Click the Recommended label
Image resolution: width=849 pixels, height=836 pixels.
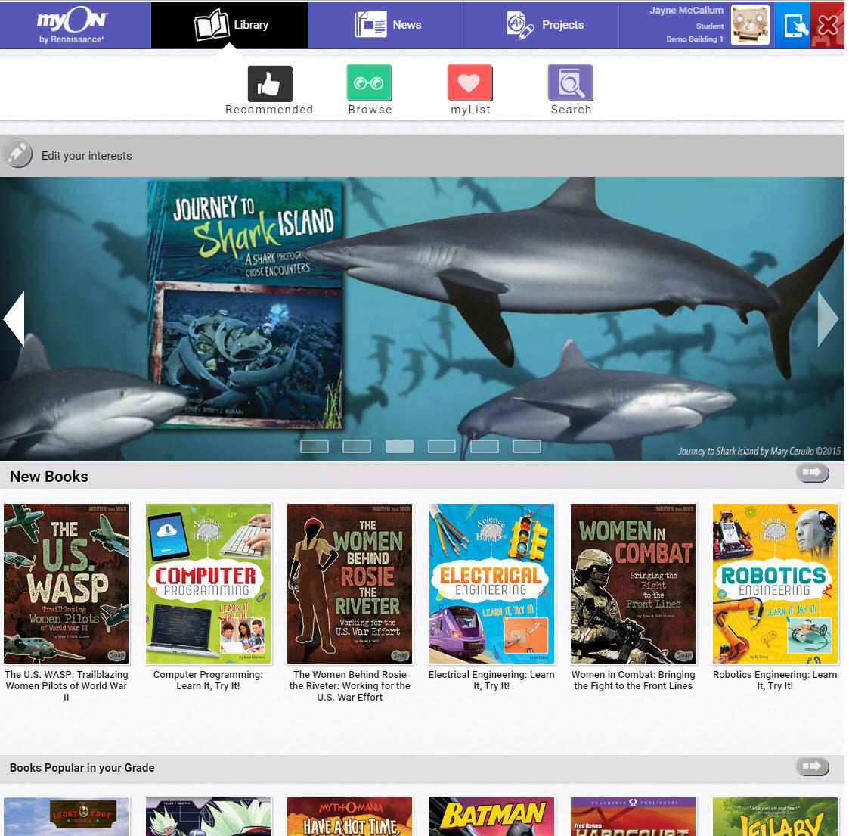pyautogui.click(x=269, y=110)
